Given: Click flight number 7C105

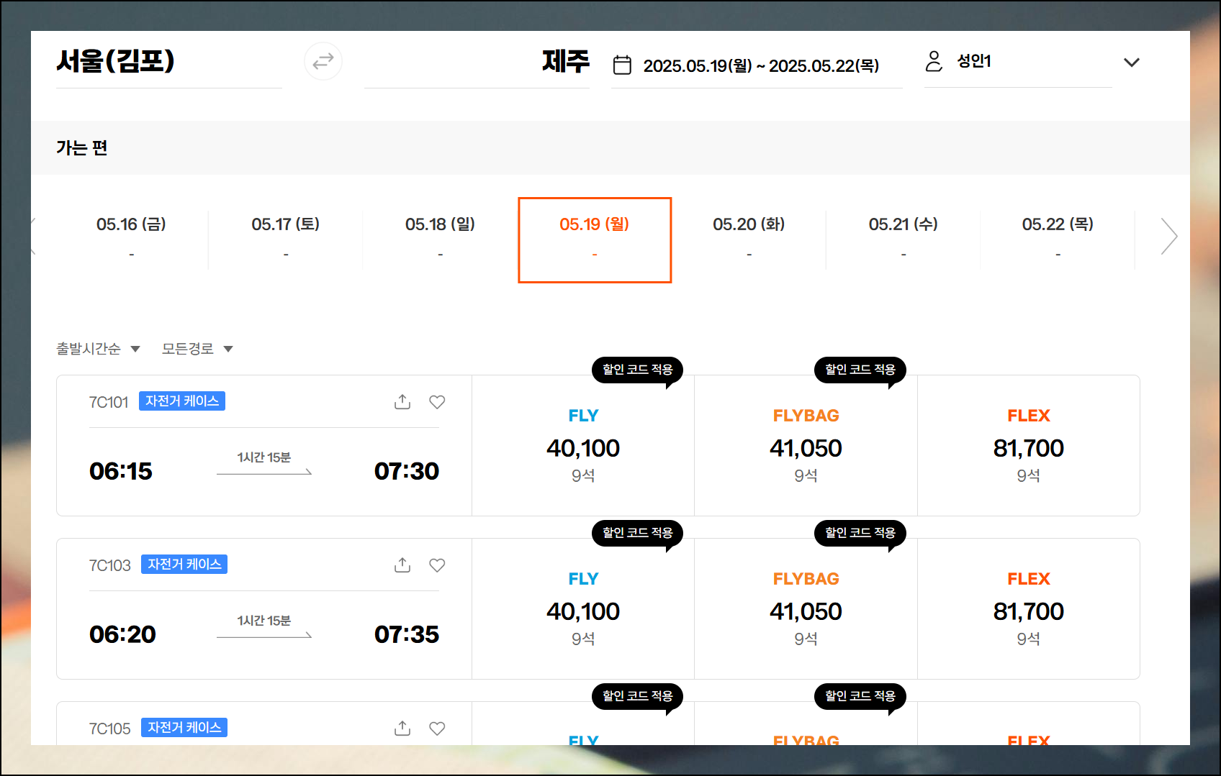Looking at the screenshot, I should 109,729.
